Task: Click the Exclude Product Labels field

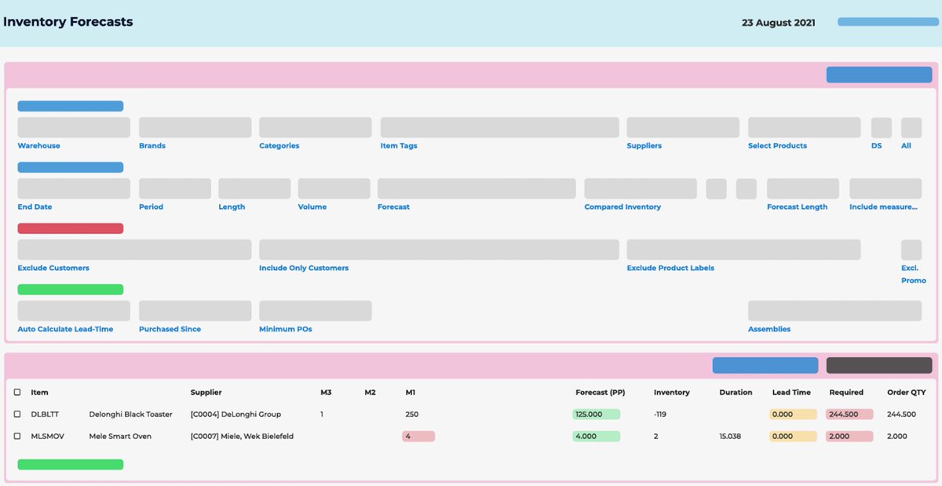Action: click(743, 250)
